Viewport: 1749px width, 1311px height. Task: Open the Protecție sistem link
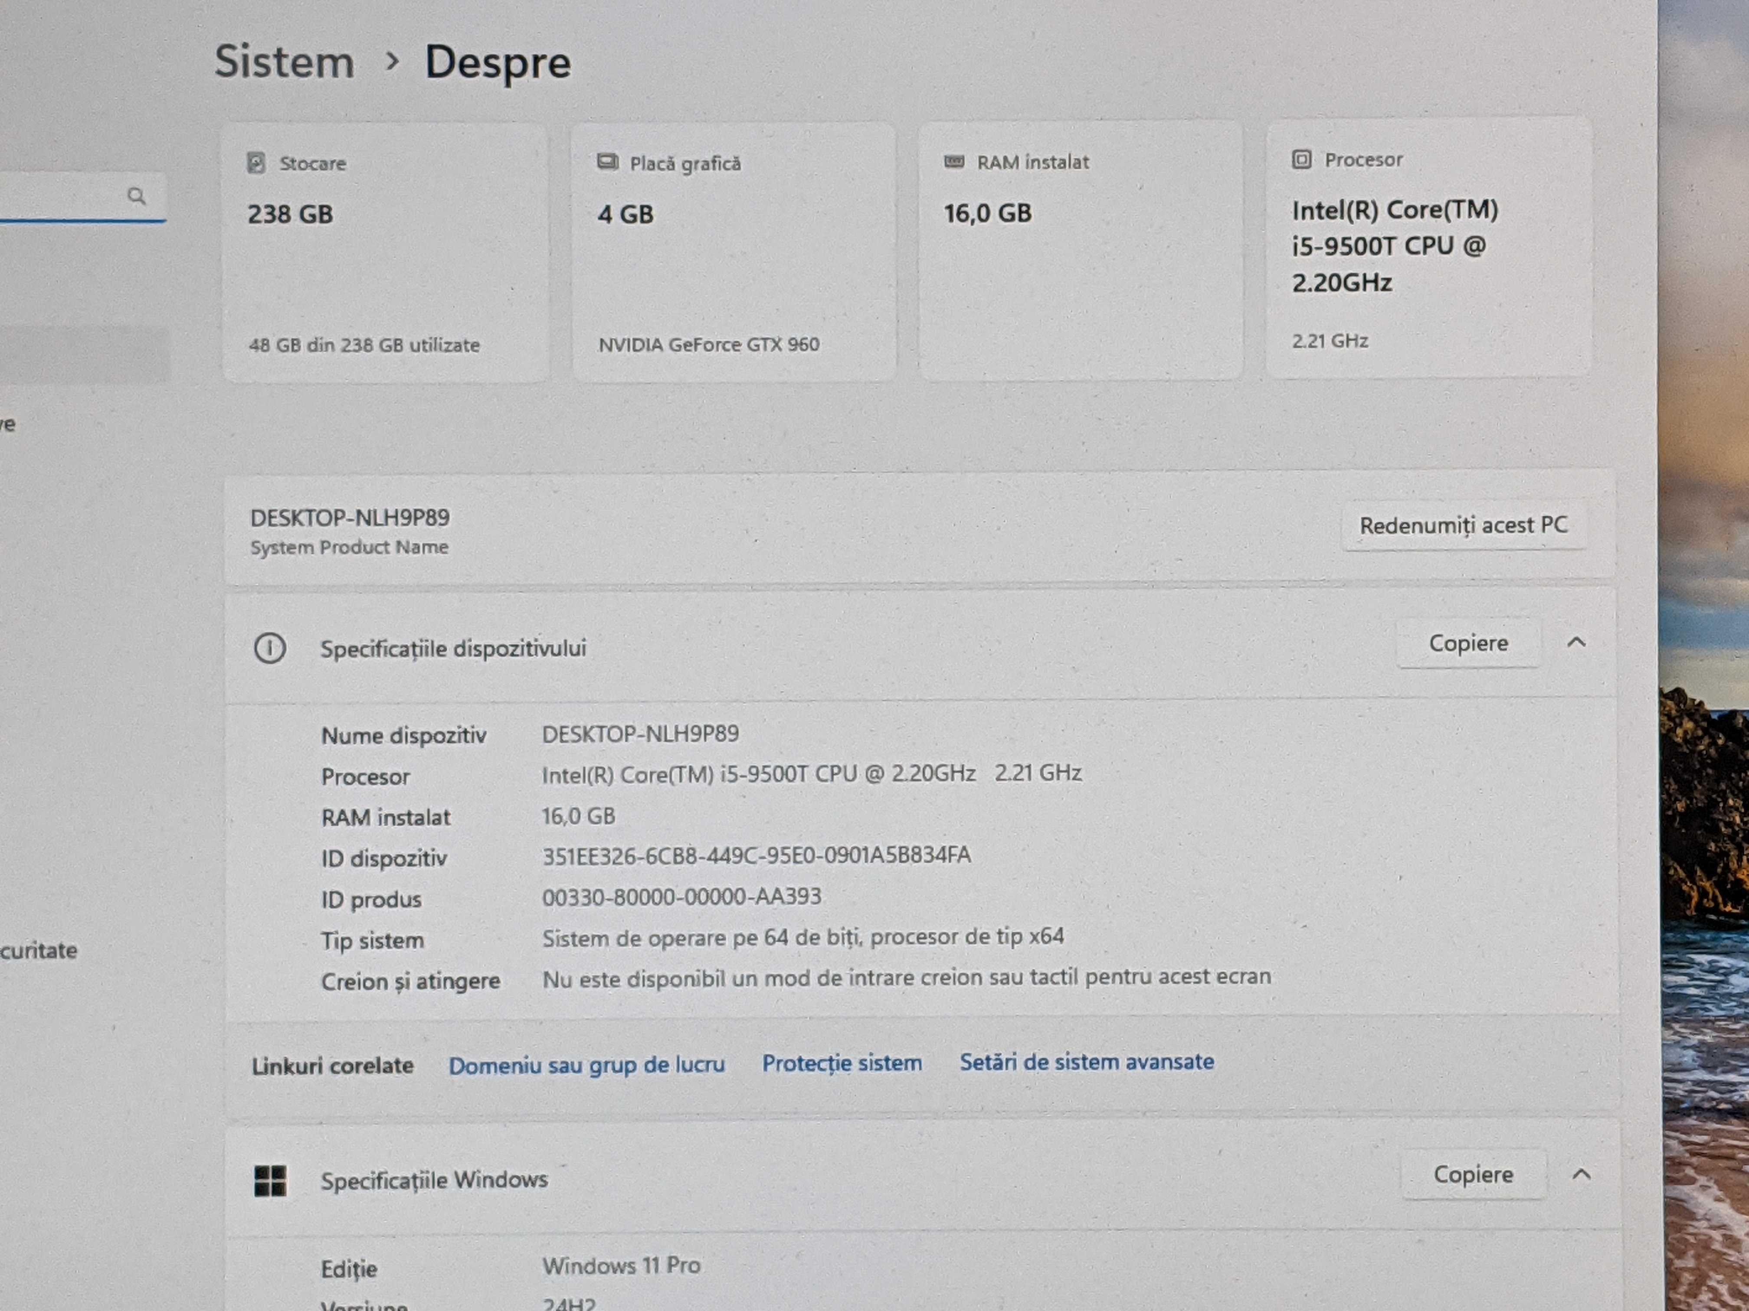842,1063
